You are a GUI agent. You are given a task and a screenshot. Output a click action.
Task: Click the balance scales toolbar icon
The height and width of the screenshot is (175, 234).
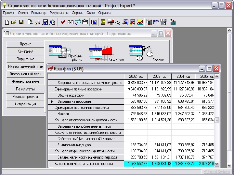[x=118, y=22]
